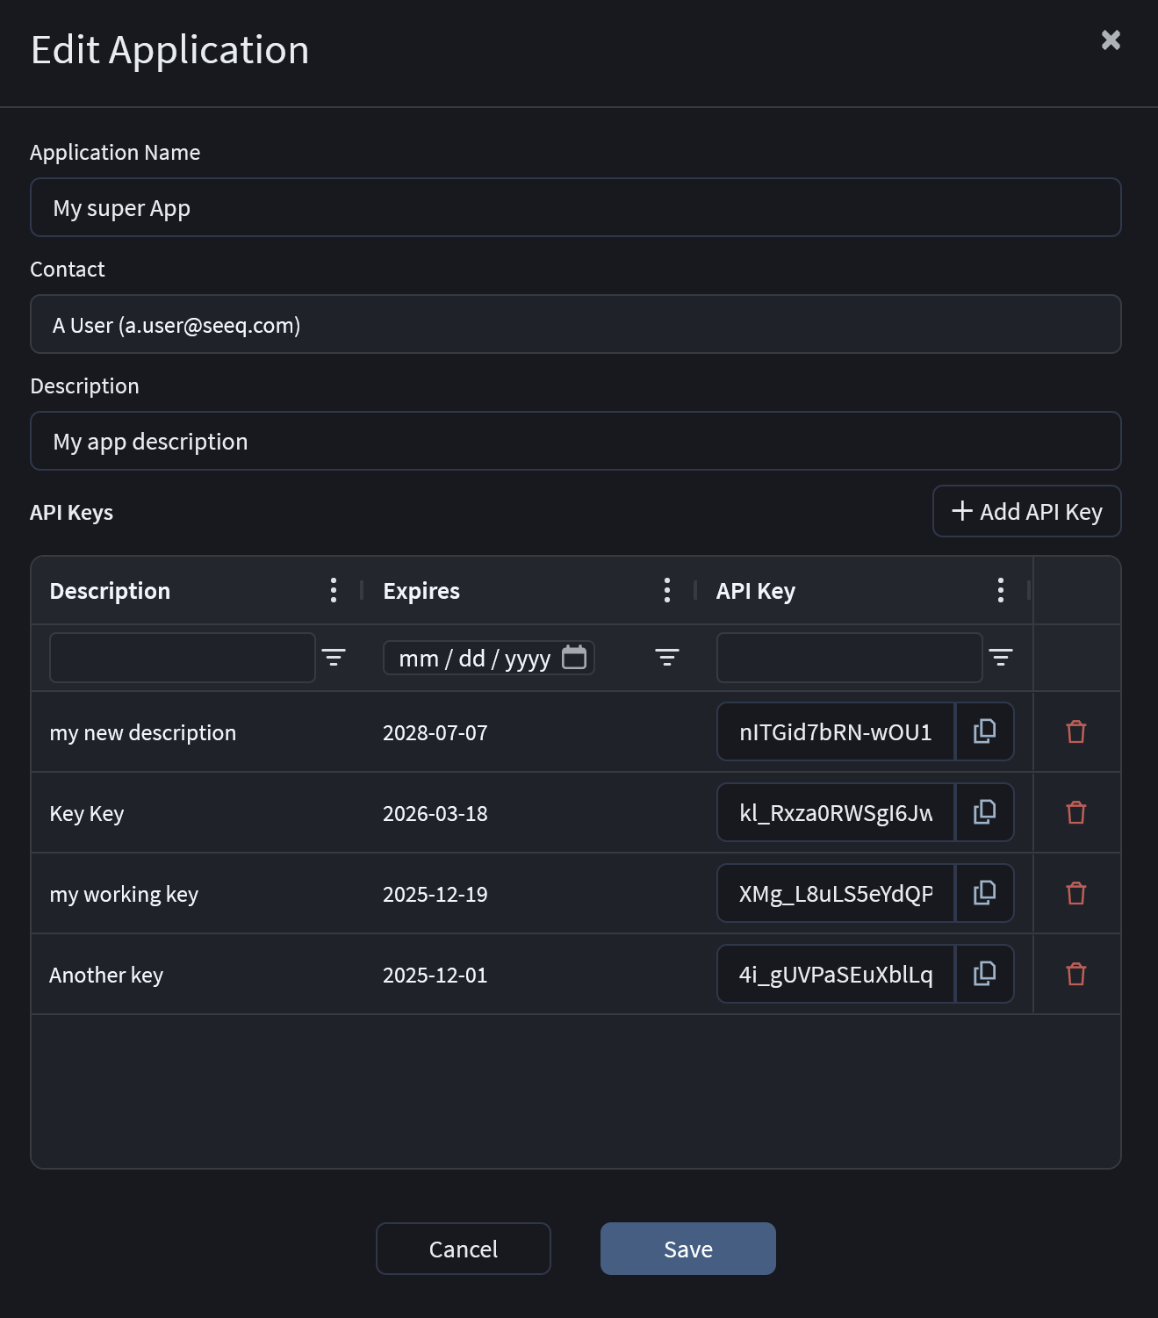Cancel editing the application
The image size is (1158, 1318).
(463, 1249)
